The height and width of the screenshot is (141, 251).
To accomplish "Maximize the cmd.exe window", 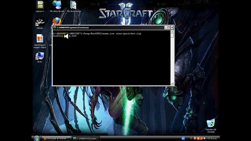I will pos(169,27).
